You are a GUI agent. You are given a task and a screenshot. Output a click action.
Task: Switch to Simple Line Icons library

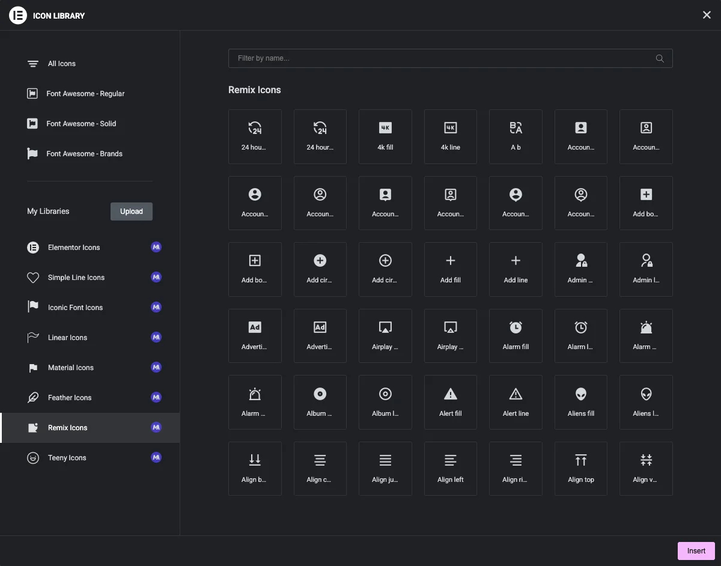pyautogui.click(x=90, y=278)
